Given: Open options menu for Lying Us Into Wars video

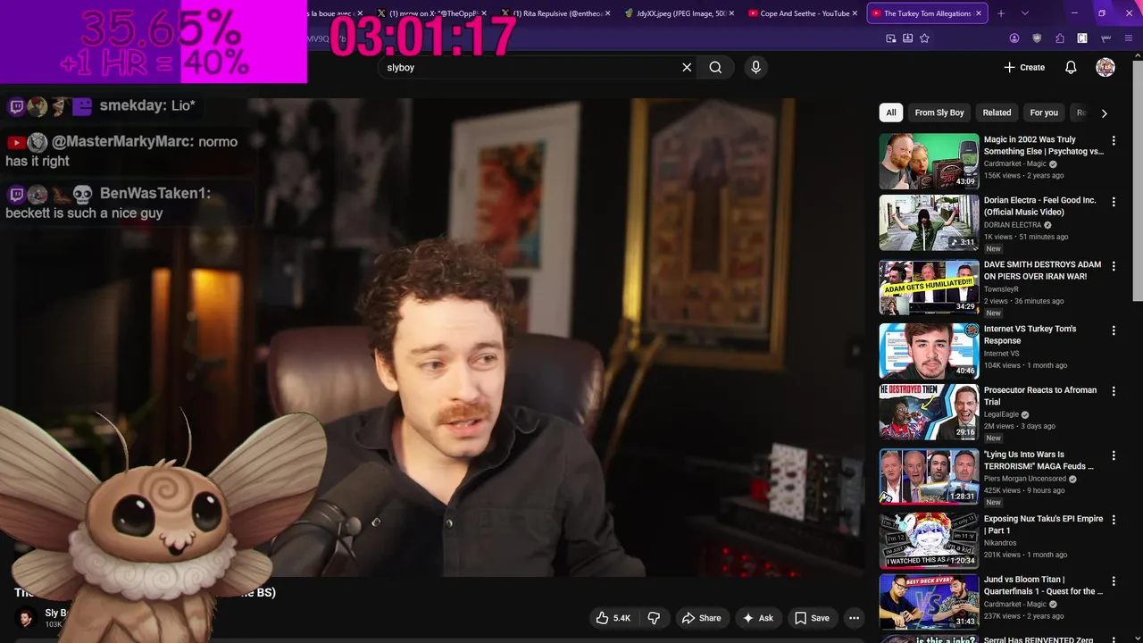Looking at the screenshot, I should (x=1114, y=455).
